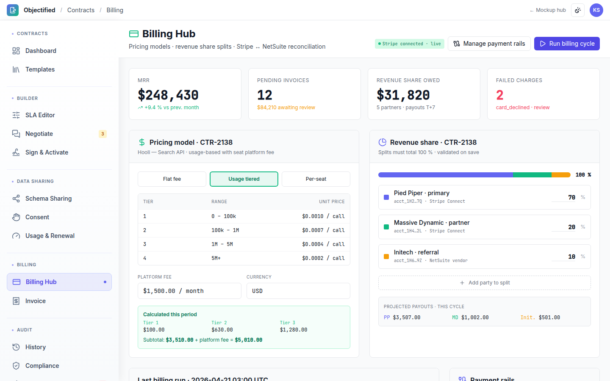The height and width of the screenshot is (381, 610).
Task: Click the Invoice receipt icon
Action: (16, 301)
